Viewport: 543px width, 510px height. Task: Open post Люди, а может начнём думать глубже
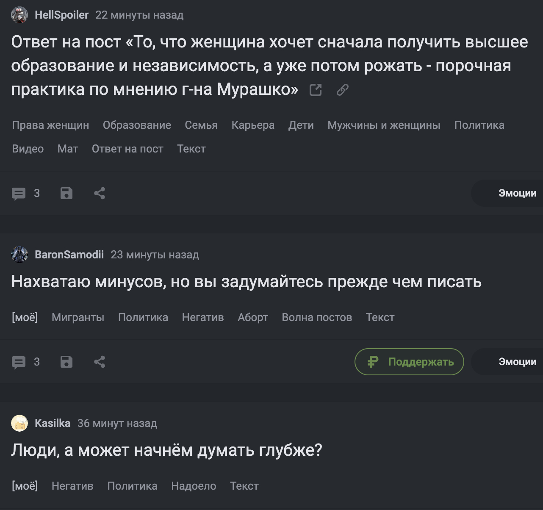[x=166, y=450]
